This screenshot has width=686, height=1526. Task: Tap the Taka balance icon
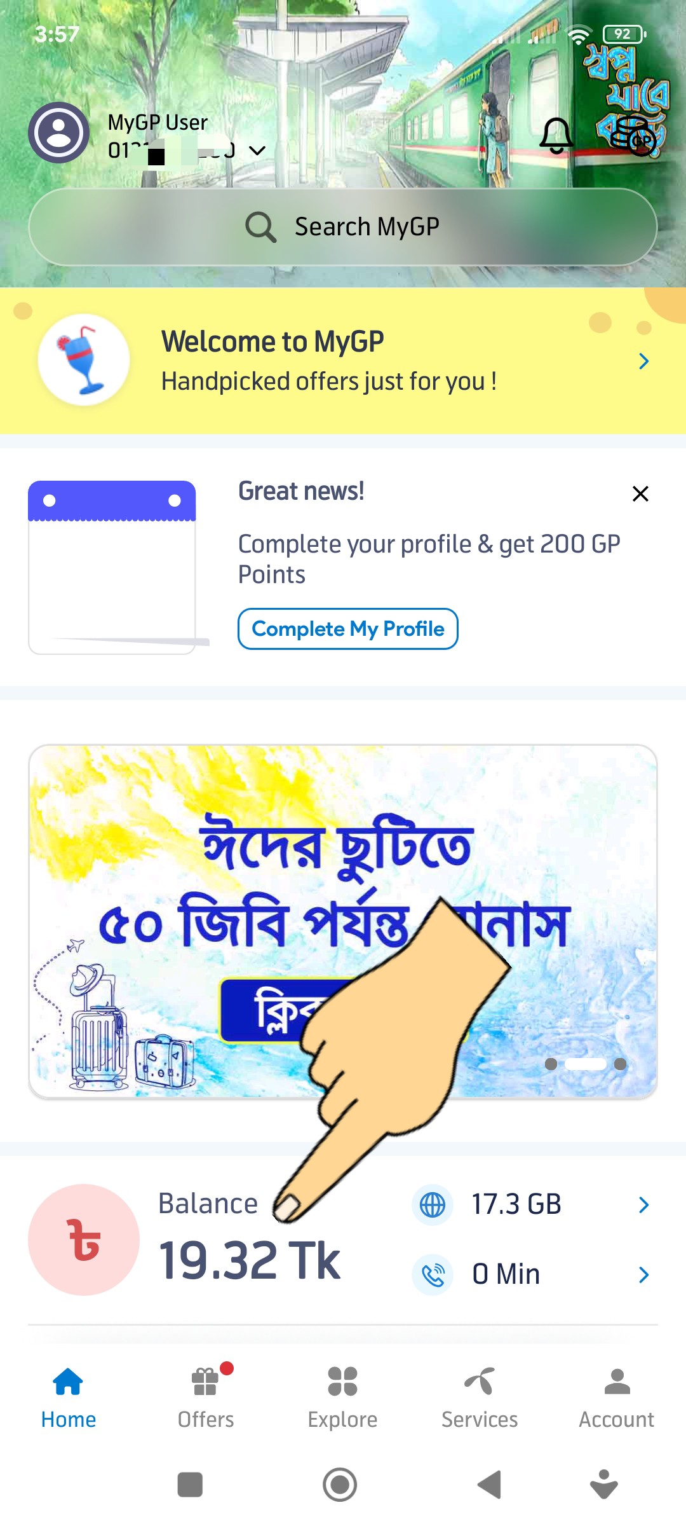[x=84, y=1239]
